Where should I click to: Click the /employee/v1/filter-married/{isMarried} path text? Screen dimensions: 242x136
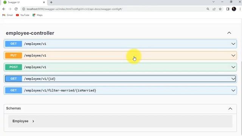(60, 91)
